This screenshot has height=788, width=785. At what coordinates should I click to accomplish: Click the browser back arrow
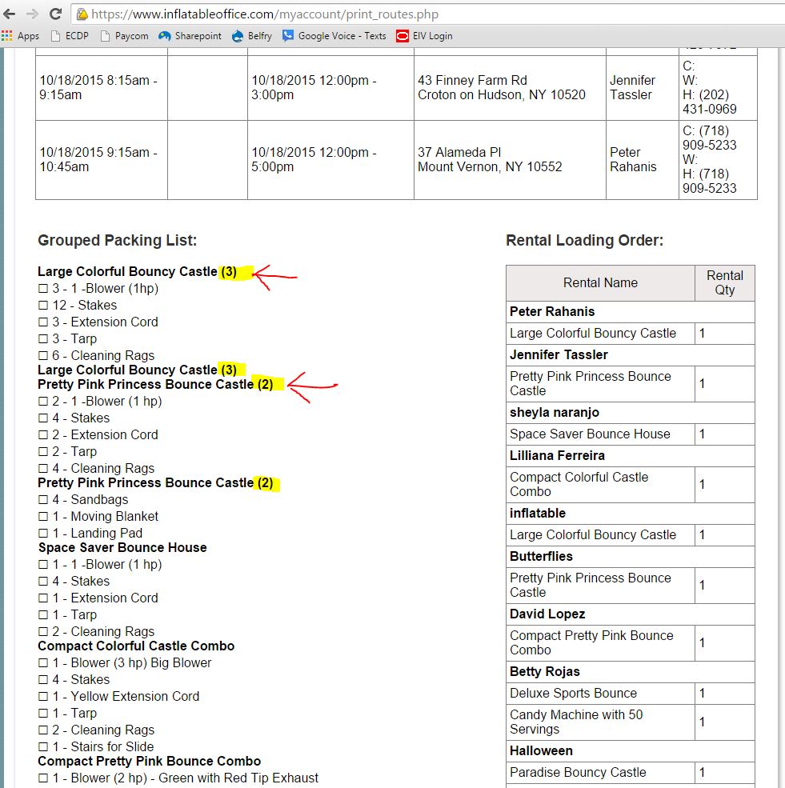point(10,14)
